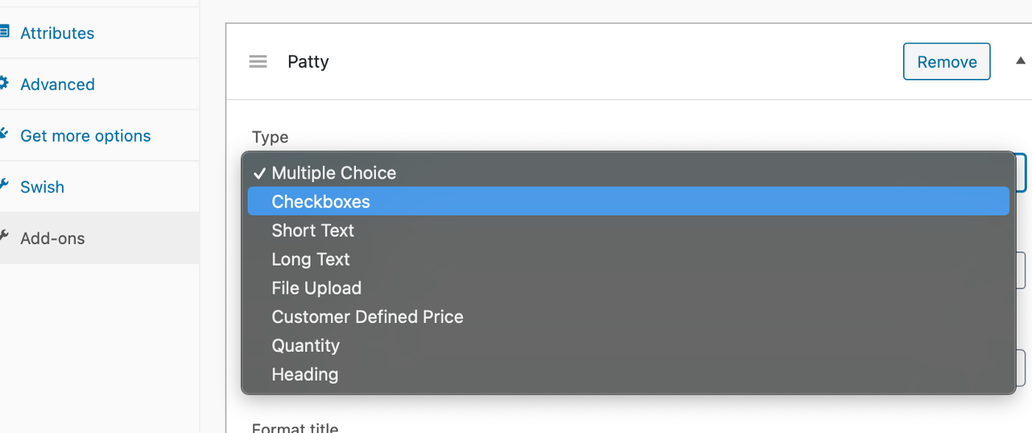Collapse the Patty add-on panel arrow
The image size is (1032, 433).
pyautogui.click(x=1020, y=61)
